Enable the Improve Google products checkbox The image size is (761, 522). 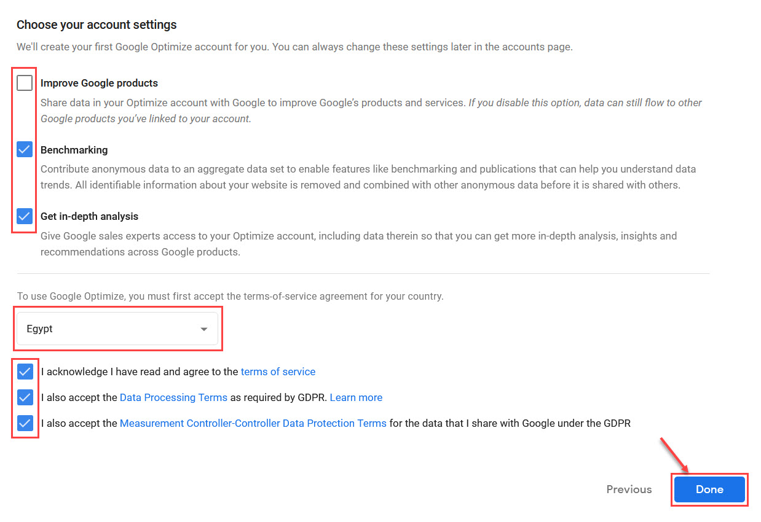[25, 83]
